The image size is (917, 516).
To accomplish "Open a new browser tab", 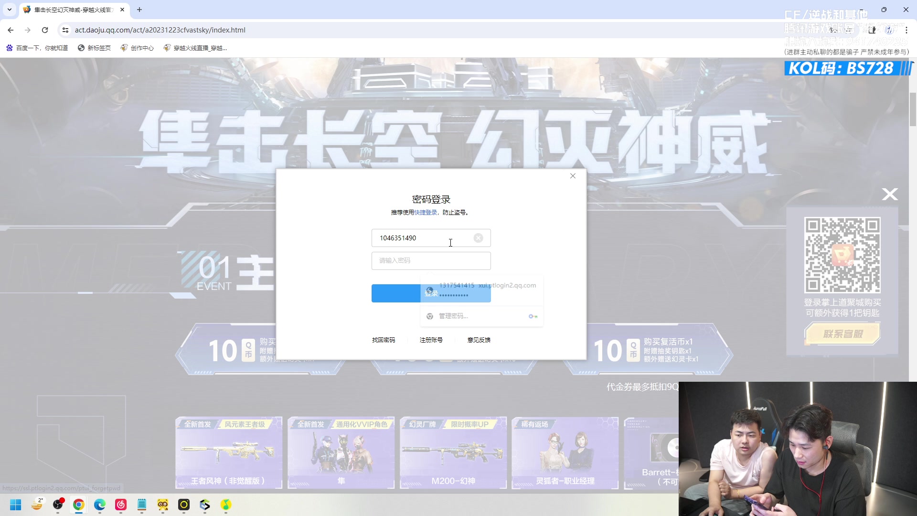I will click(x=139, y=10).
